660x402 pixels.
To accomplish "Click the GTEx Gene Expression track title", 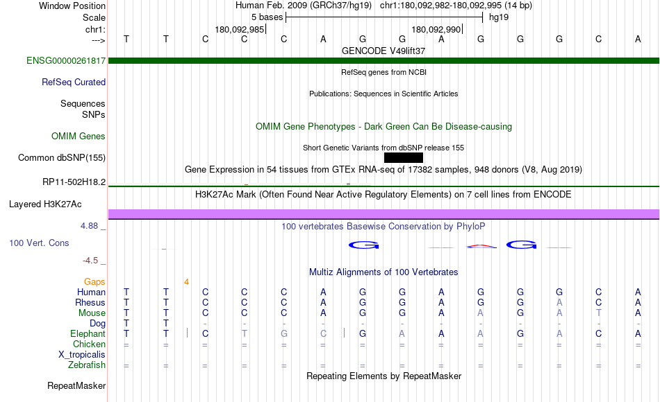I will [x=383, y=170].
